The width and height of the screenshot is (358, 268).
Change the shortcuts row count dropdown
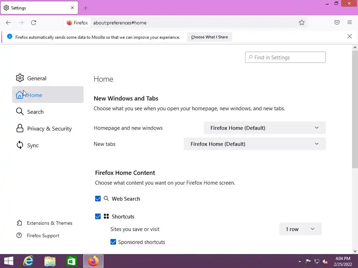300,229
